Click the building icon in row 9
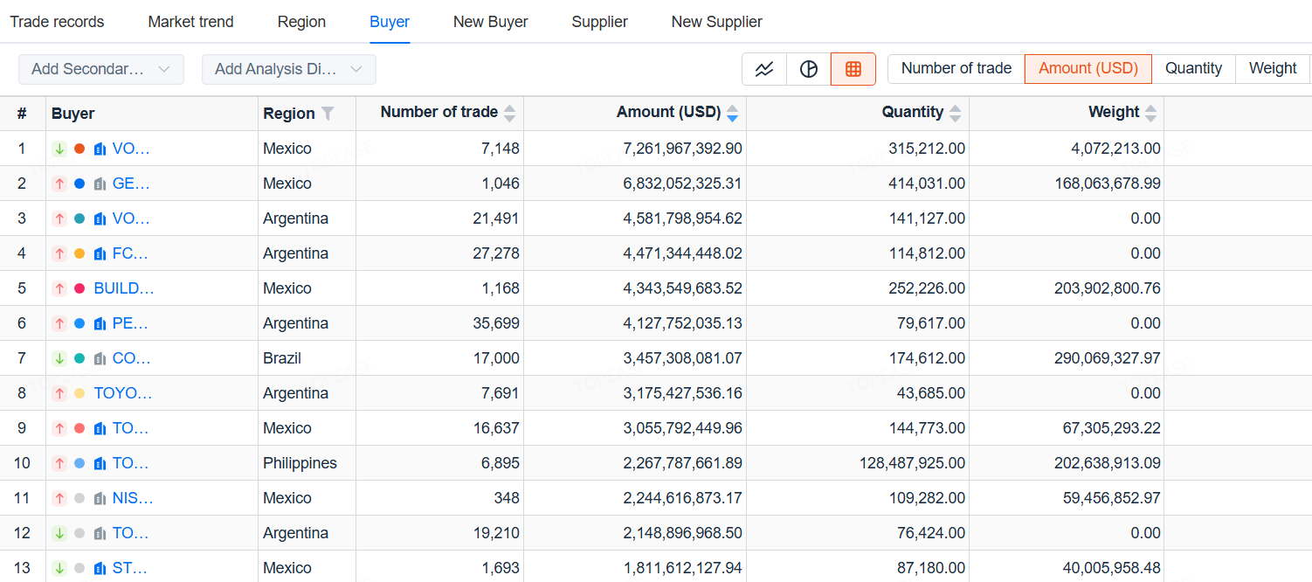The height and width of the screenshot is (582, 1312). tap(100, 428)
